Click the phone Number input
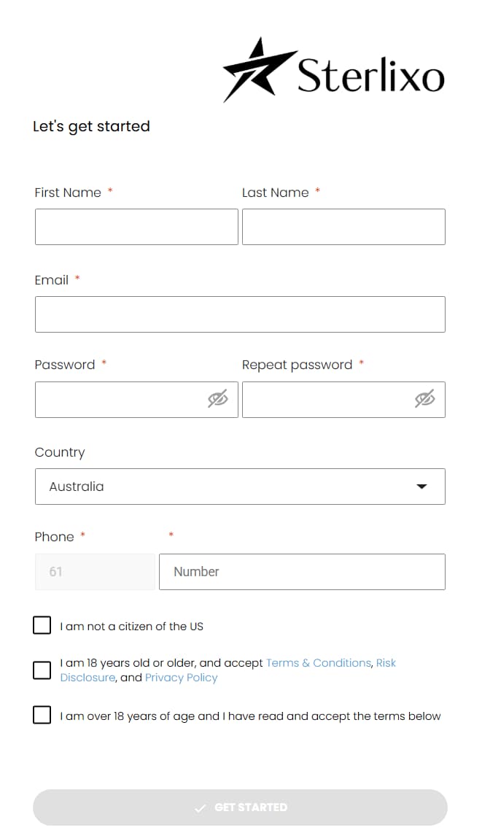 tap(302, 572)
